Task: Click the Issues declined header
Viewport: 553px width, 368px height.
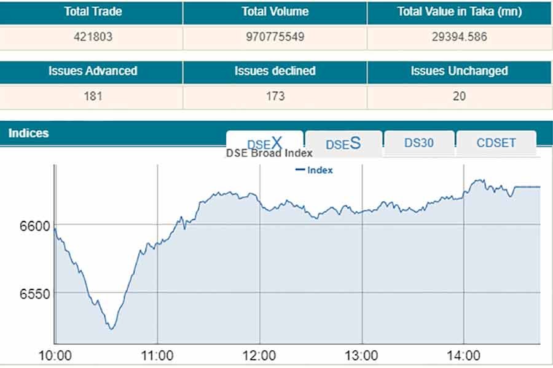Action: tap(275, 71)
